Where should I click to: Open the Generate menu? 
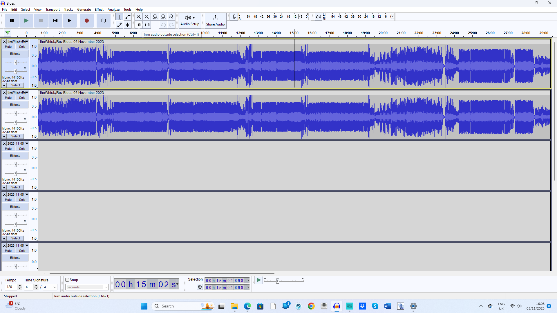coord(84,10)
